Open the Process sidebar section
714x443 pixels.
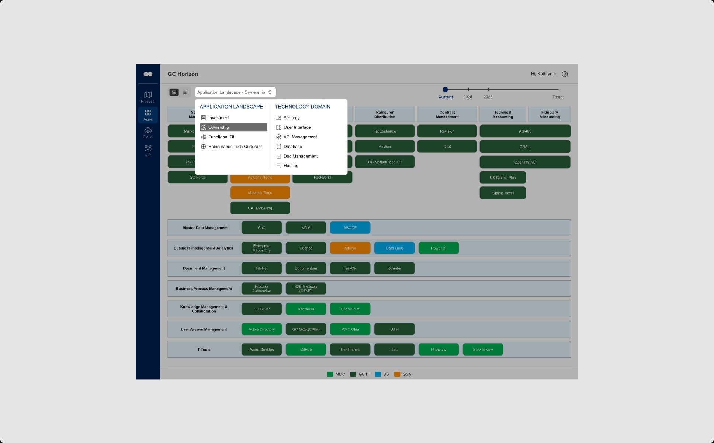point(148,97)
